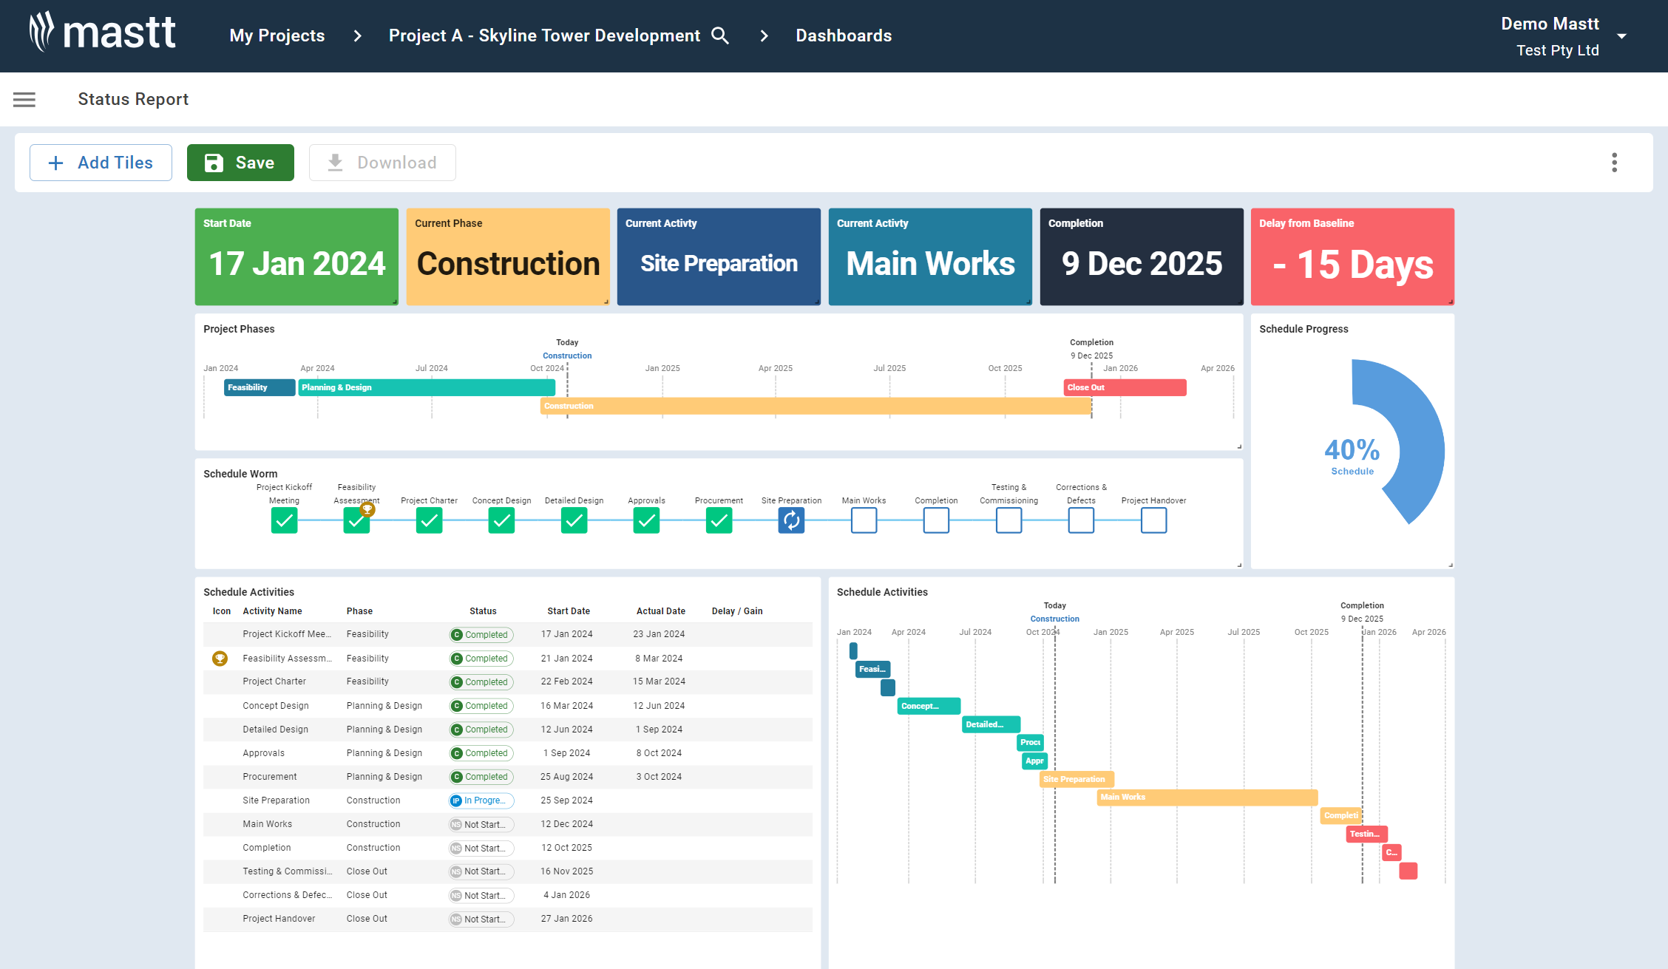Click the Construction bar in Project Phases
The width and height of the screenshot is (1668, 969).
pos(816,406)
